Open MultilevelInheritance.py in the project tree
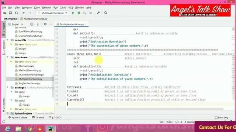This screenshot has width=236, height=132. coord(31,74)
